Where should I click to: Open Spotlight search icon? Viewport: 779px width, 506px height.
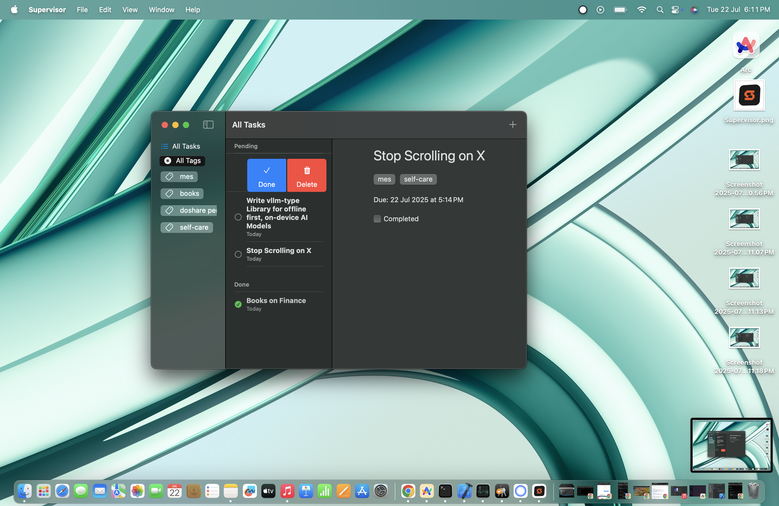(660, 10)
